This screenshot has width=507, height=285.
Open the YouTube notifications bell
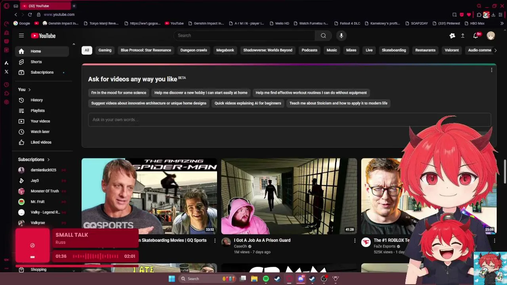tap(476, 36)
